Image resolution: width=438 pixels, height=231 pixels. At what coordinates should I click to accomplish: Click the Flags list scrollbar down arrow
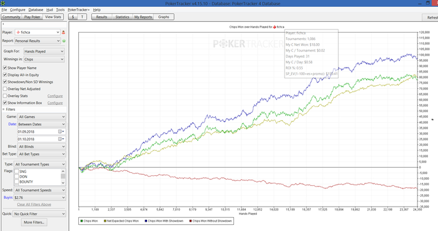[x=63, y=183]
